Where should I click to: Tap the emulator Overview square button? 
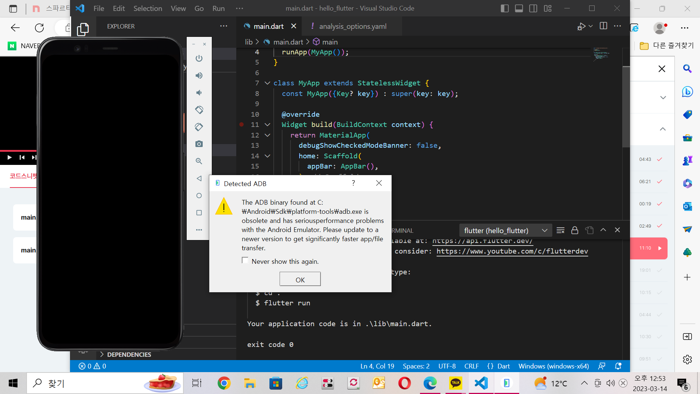[x=199, y=213]
